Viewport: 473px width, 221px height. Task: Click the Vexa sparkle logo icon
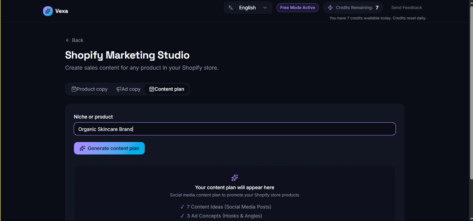click(48, 11)
